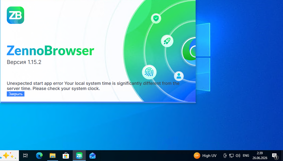Open Windows search with sparkle icon
Screen dimensions: 283x161
(9, 156)
